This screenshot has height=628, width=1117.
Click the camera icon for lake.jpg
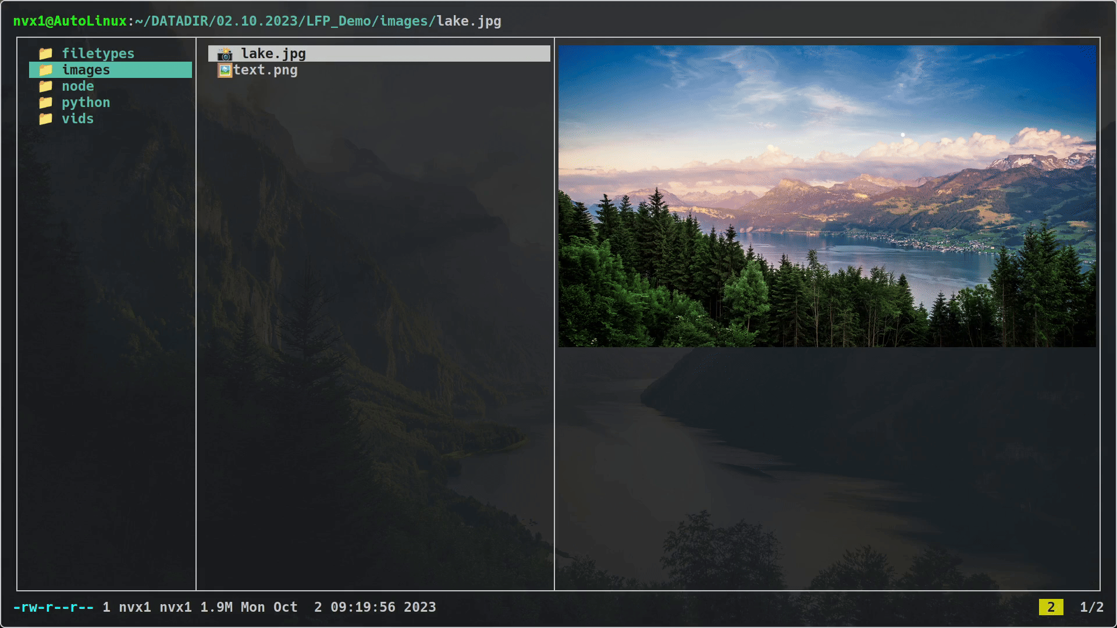[225, 53]
